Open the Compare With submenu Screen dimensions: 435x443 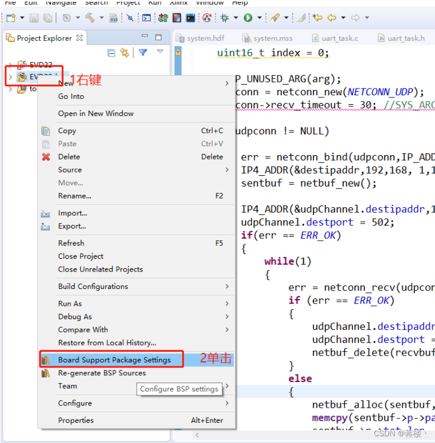[x=137, y=330]
